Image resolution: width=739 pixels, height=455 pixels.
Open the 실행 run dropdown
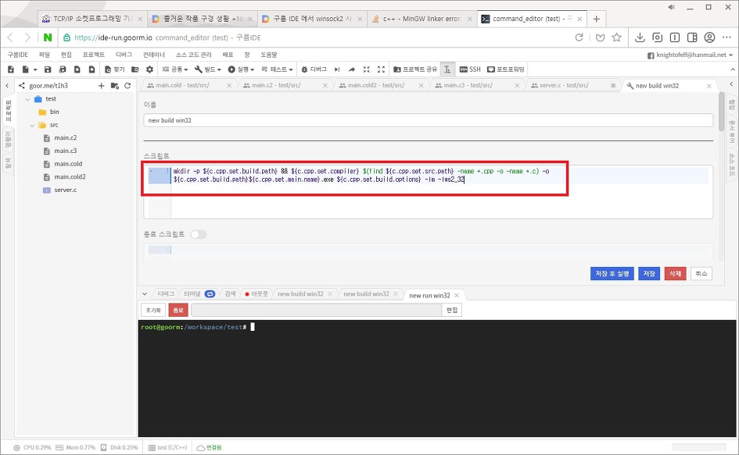click(x=242, y=69)
